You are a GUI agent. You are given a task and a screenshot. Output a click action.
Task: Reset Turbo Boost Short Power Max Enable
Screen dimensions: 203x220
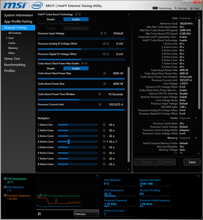[x=86, y=64]
